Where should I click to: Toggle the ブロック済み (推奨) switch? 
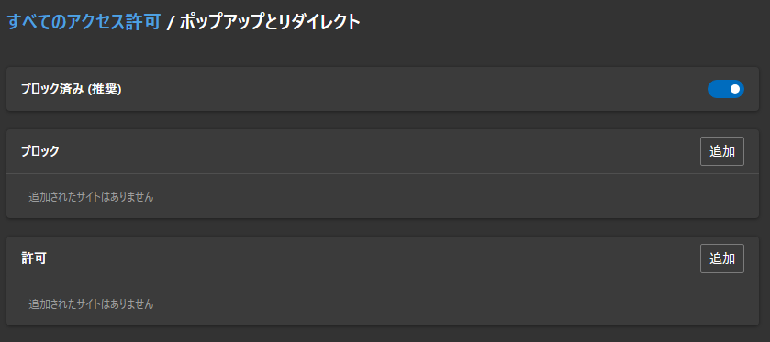725,89
